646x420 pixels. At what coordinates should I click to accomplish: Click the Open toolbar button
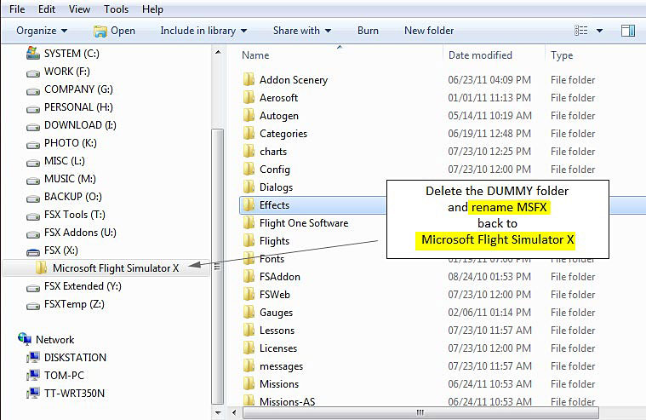point(115,31)
